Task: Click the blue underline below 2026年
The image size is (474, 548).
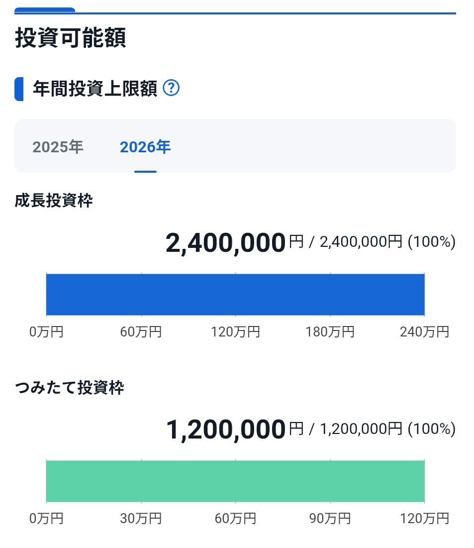Action: pos(145,171)
